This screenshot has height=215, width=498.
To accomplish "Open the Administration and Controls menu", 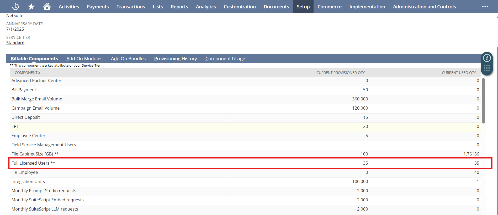I will click(x=424, y=7).
